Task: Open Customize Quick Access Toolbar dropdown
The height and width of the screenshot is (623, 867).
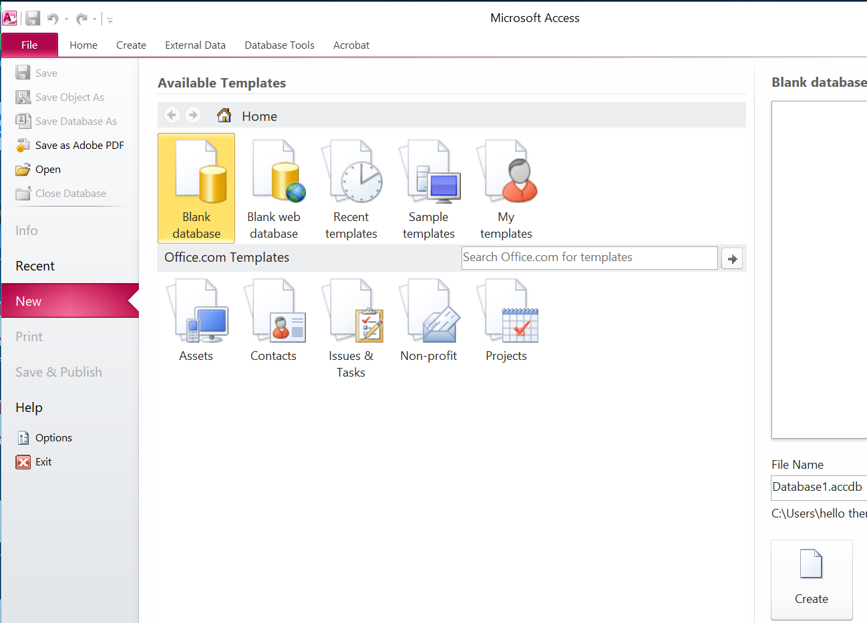Action: tap(110, 20)
